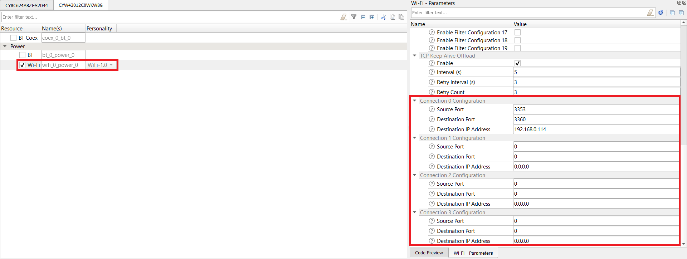Image resolution: width=687 pixels, height=259 pixels.
Task: Edit the Interval (s) value field
Action: click(x=596, y=72)
